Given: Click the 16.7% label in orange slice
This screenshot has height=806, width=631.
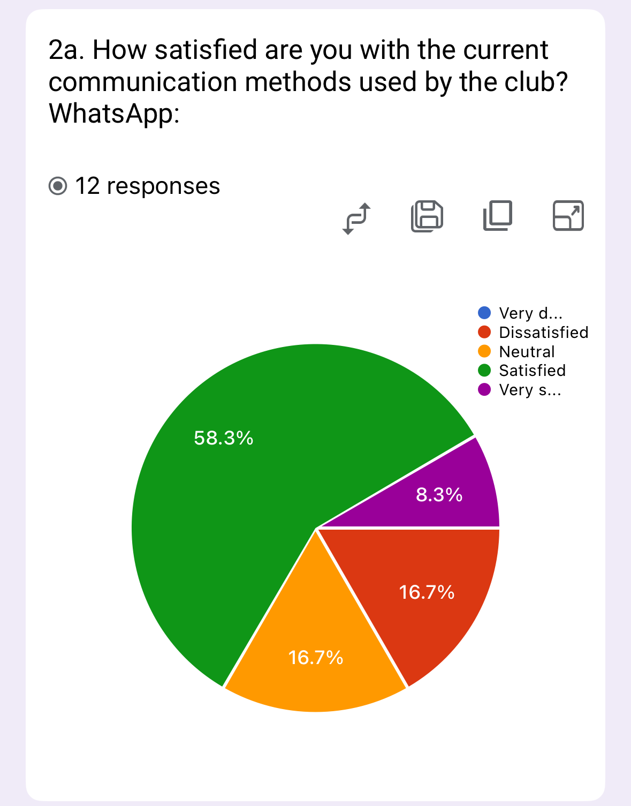Looking at the screenshot, I should 315,657.
